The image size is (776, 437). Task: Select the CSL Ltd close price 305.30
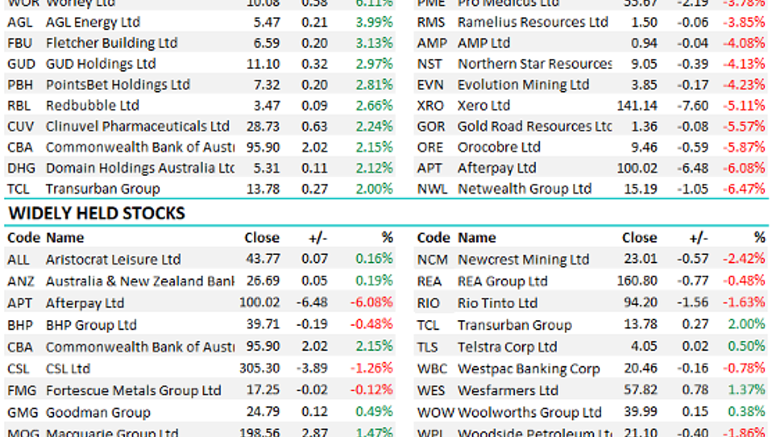point(260,369)
